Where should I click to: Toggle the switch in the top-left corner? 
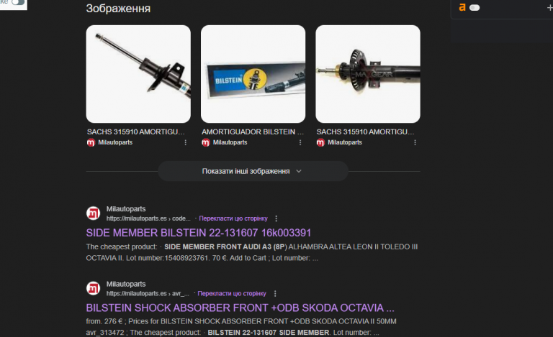point(18,2)
